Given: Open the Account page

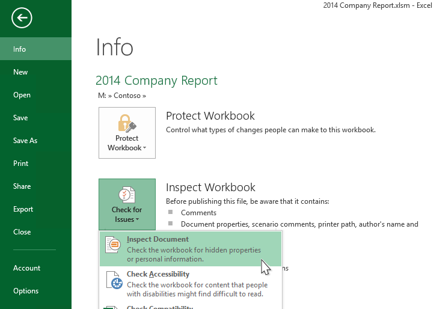Looking at the screenshot, I should (35, 268).
